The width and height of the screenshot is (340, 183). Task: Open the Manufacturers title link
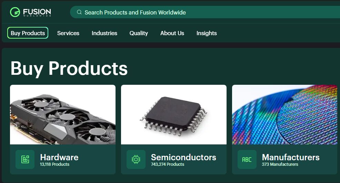click(x=291, y=157)
